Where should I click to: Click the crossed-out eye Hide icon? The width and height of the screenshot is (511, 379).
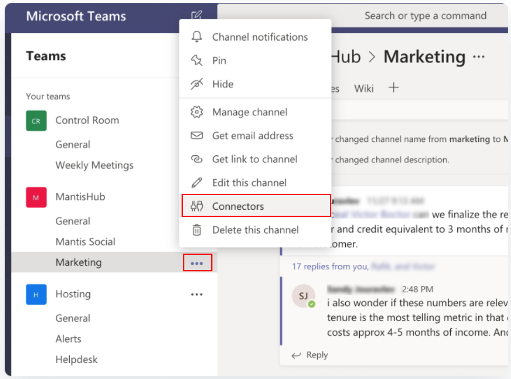pos(197,84)
